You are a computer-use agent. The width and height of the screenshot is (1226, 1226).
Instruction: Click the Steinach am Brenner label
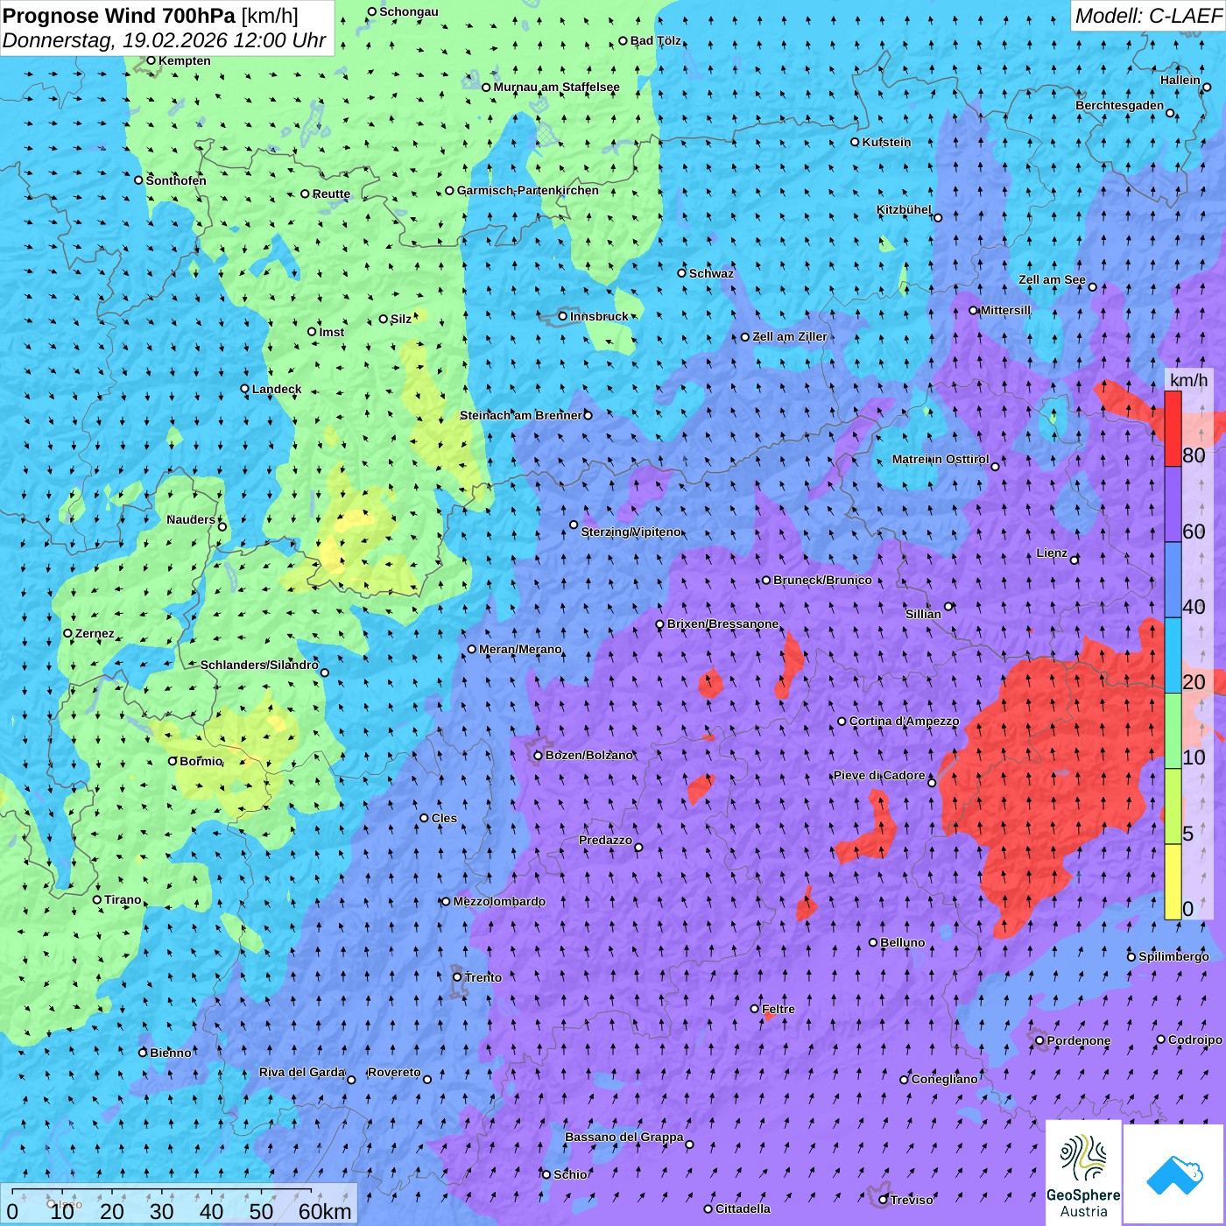[520, 415]
